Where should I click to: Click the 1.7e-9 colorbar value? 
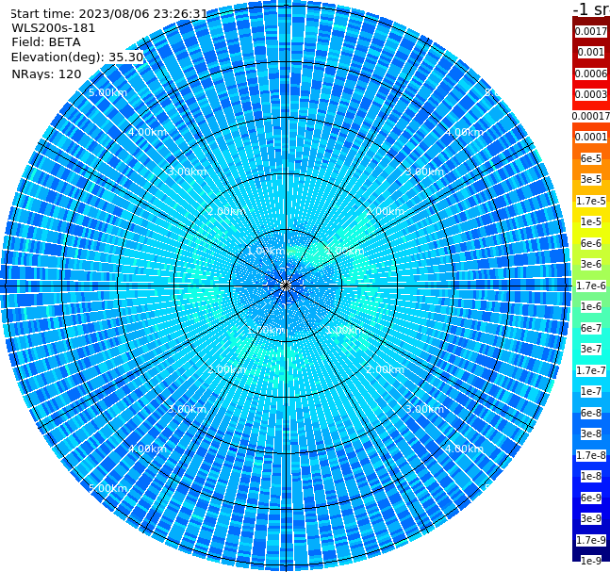pyautogui.click(x=591, y=540)
